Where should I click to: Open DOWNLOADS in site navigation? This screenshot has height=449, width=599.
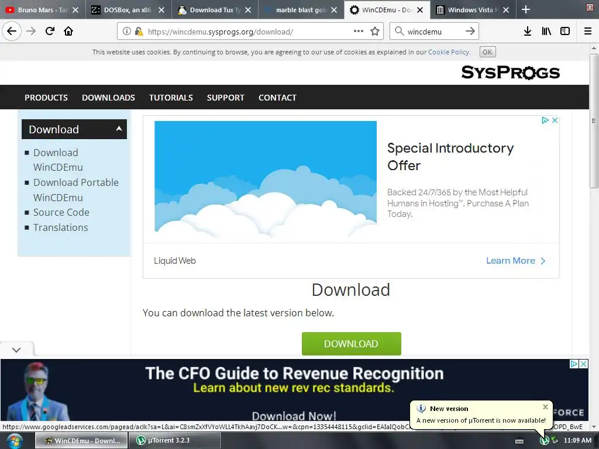pos(108,98)
